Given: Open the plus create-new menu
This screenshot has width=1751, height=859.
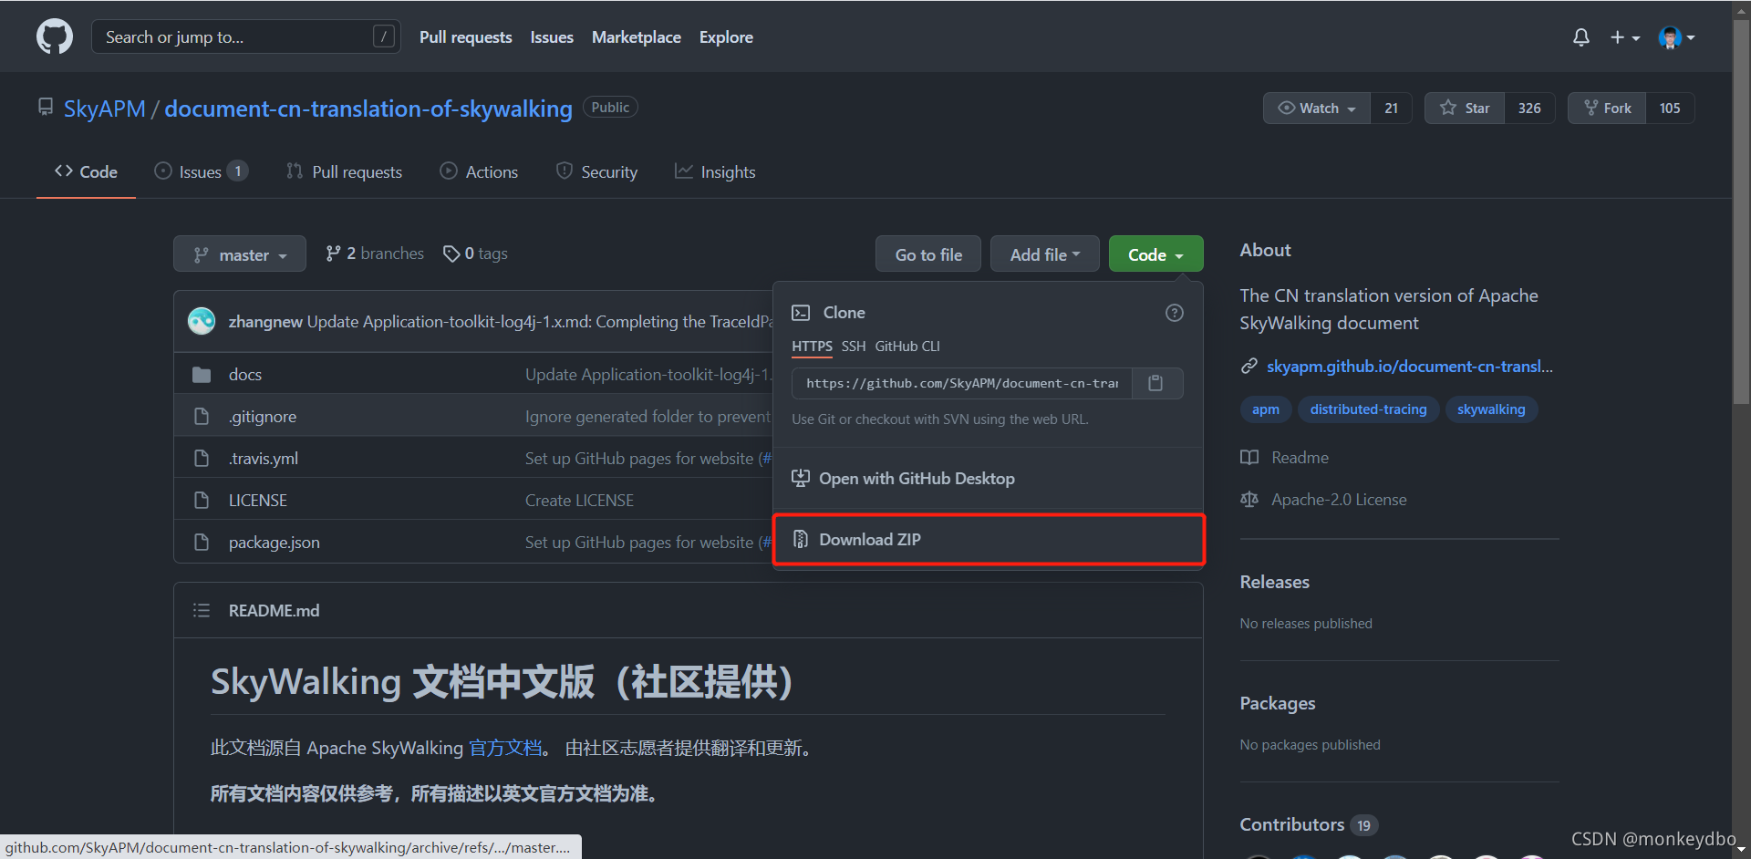Looking at the screenshot, I should click(x=1624, y=37).
